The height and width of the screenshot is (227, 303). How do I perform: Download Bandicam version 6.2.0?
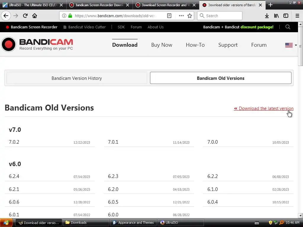click(149, 189)
